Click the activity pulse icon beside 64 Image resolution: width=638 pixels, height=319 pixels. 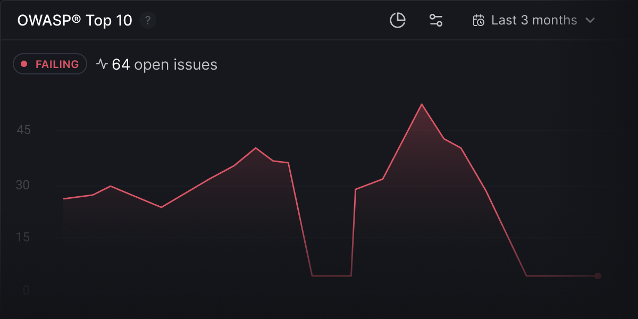(102, 65)
